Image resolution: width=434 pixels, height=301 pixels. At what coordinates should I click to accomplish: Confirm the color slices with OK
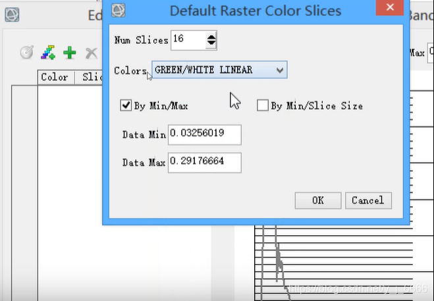point(318,200)
